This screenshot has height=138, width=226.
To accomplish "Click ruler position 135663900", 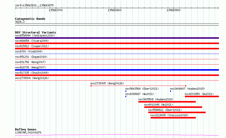I will pyautogui.click(x=173, y=10).
